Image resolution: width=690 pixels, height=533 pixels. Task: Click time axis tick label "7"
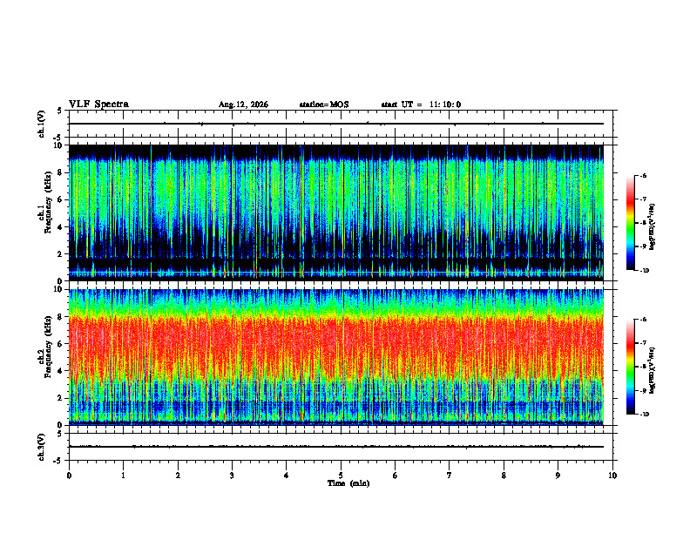pos(450,476)
